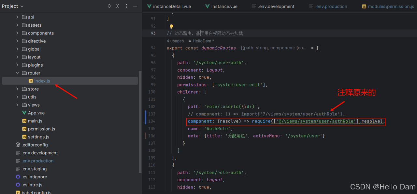The image size is (417, 194).
Task: Expand the global folder
Action: [17, 49]
